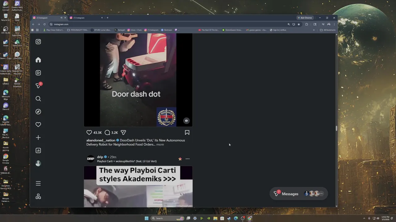Play the Door dash dot video

tap(138, 80)
